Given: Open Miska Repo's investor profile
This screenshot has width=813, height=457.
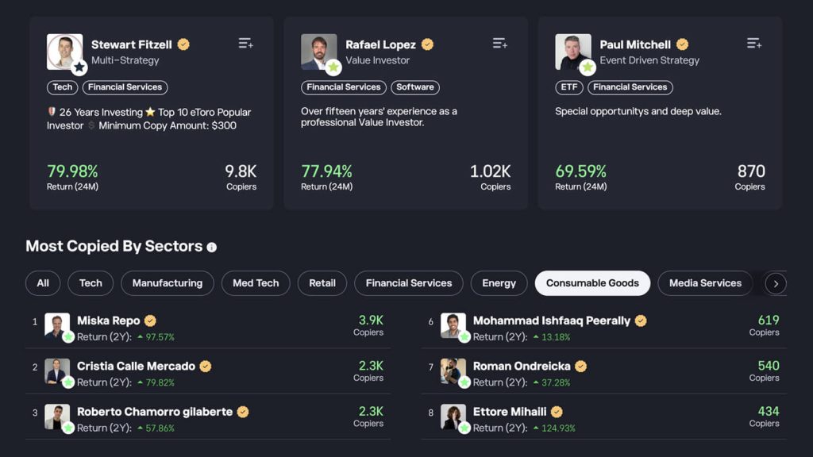Looking at the screenshot, I should pyautogui.click(x=108, y=321).
